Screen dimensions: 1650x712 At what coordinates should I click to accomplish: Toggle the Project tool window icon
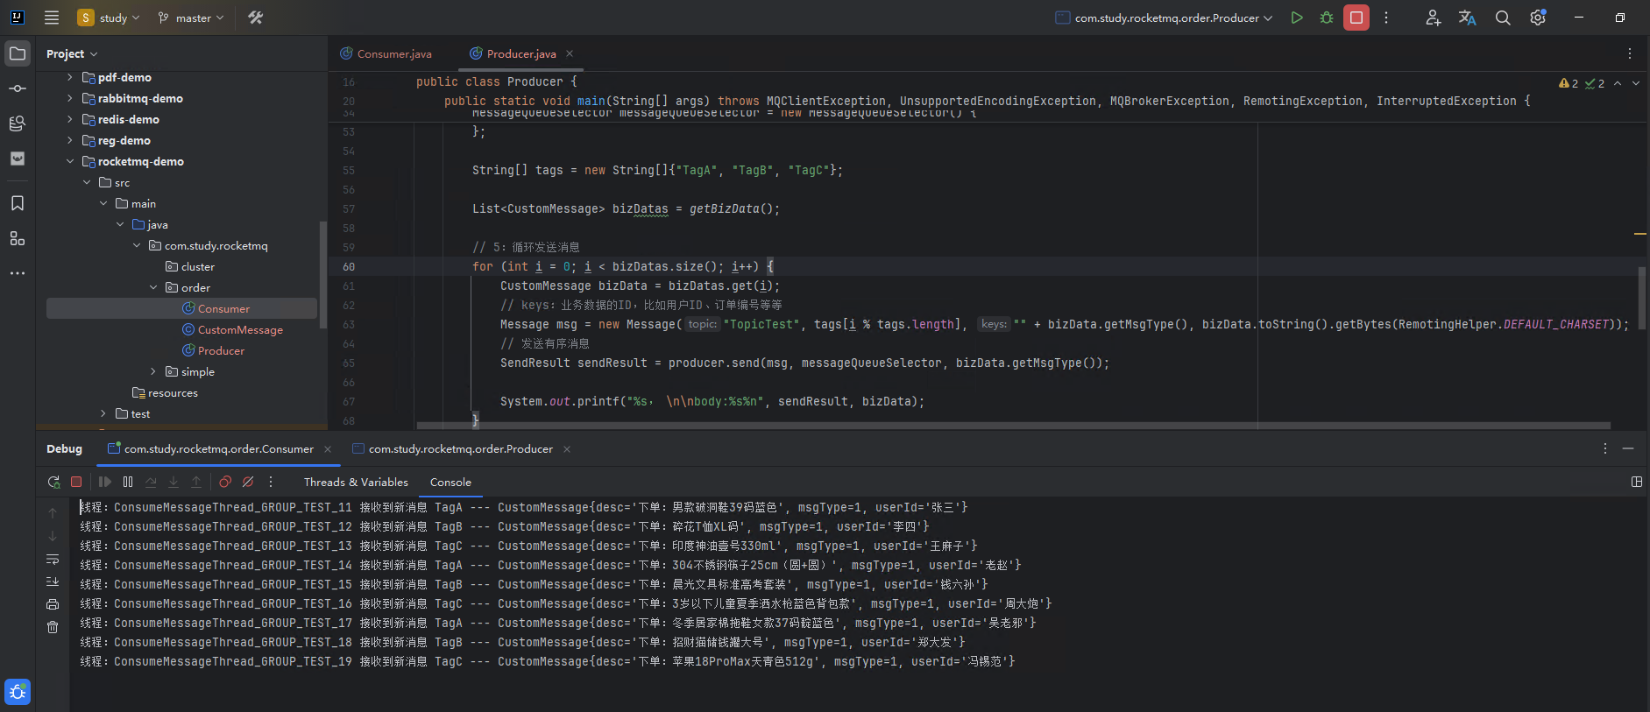click(18, 53)
